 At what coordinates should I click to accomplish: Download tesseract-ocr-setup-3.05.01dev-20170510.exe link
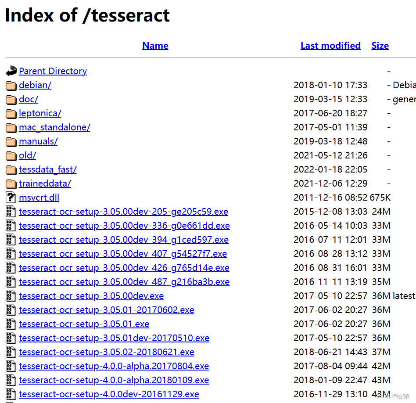point(114,338)
